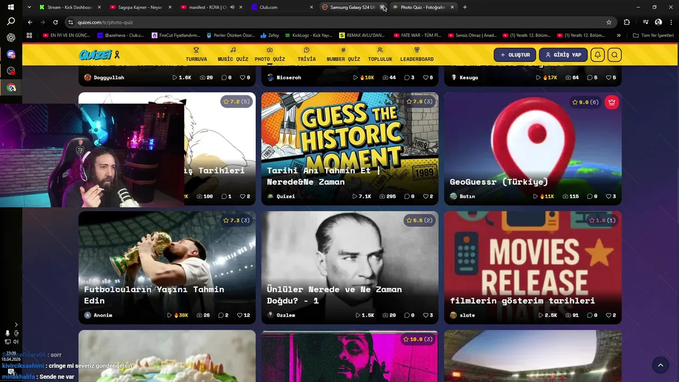Open Tarihi Anı Tahmin Et quiz
679x382 pixels.
(x=350, y=149)
